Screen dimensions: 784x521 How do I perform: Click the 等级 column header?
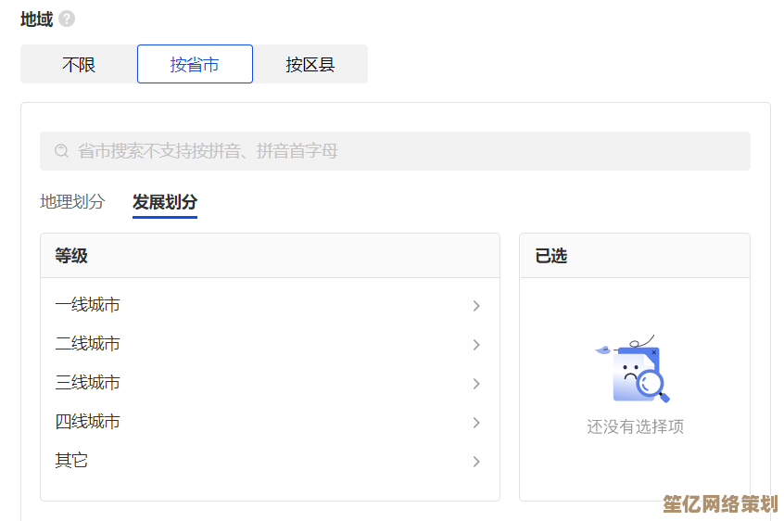72,256
